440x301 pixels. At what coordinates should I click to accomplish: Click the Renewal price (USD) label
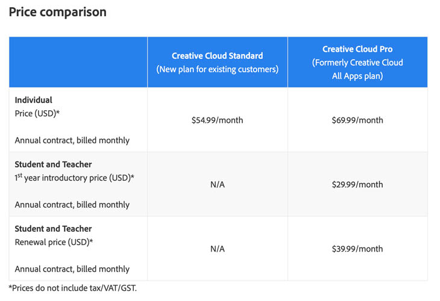(x=54, y=242)
